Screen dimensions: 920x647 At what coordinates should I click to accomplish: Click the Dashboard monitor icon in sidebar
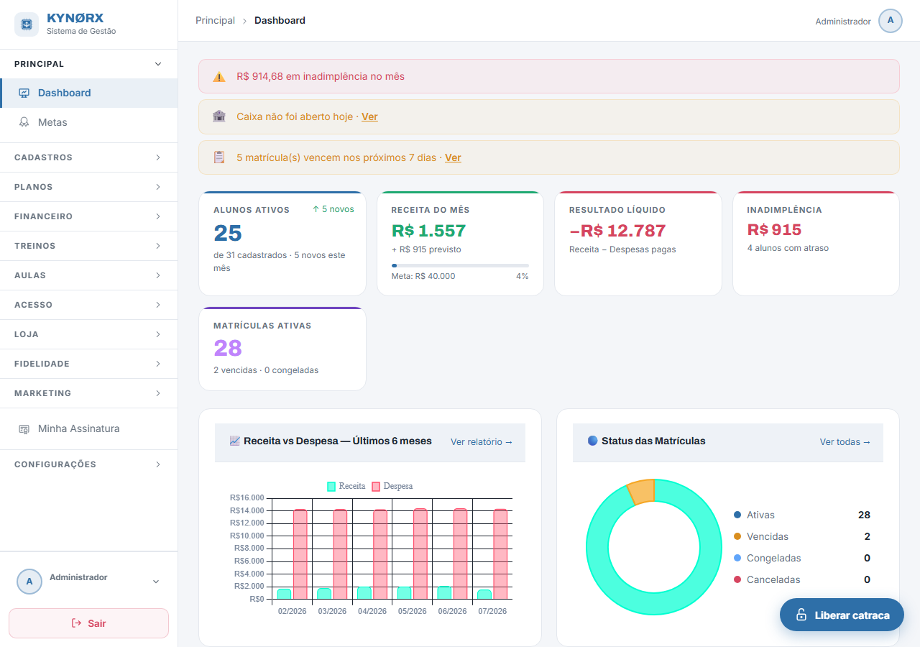point(24,93)
